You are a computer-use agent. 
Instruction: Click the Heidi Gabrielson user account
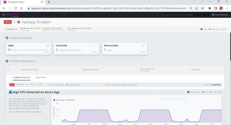point(220,15)
